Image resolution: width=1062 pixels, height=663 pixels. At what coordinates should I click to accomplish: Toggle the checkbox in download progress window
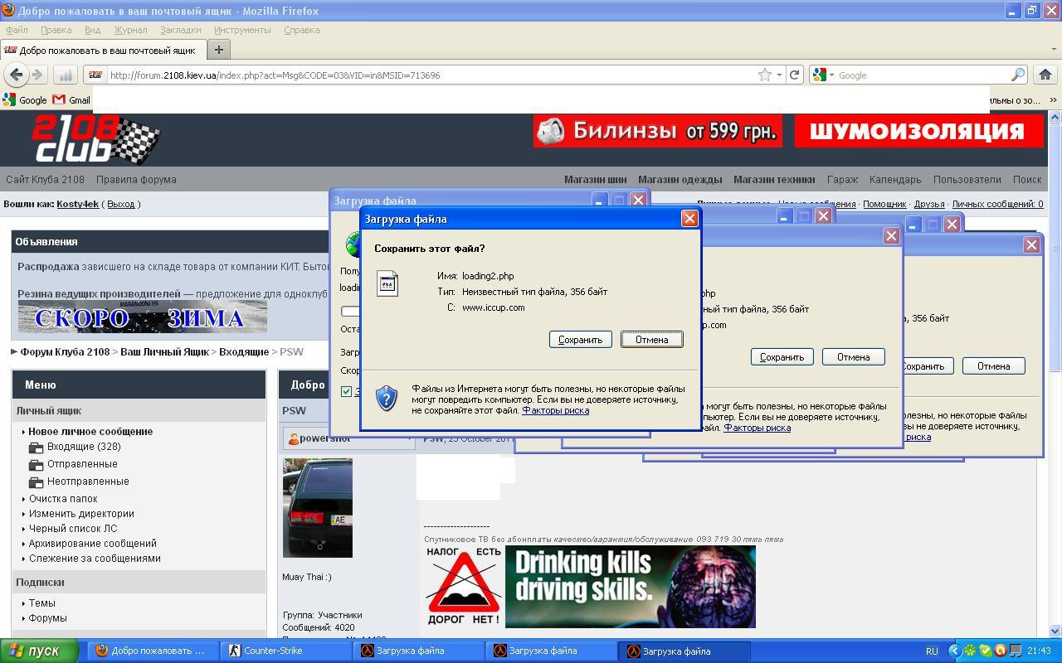[347, 391]
